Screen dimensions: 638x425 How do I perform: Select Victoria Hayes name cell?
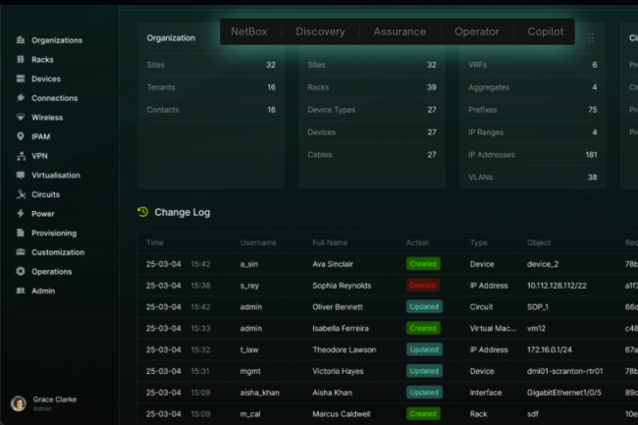coord(338,371)
